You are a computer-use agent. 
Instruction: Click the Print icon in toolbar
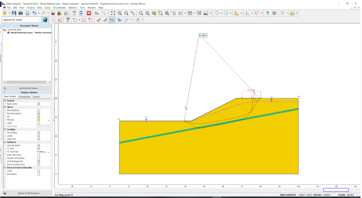pyautogui.click(x=21, y=13)
